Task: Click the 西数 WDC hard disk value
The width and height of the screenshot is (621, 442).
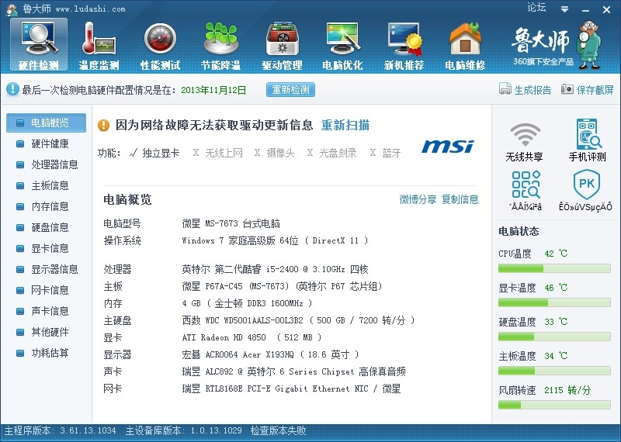Action: [x=298, y=320]
